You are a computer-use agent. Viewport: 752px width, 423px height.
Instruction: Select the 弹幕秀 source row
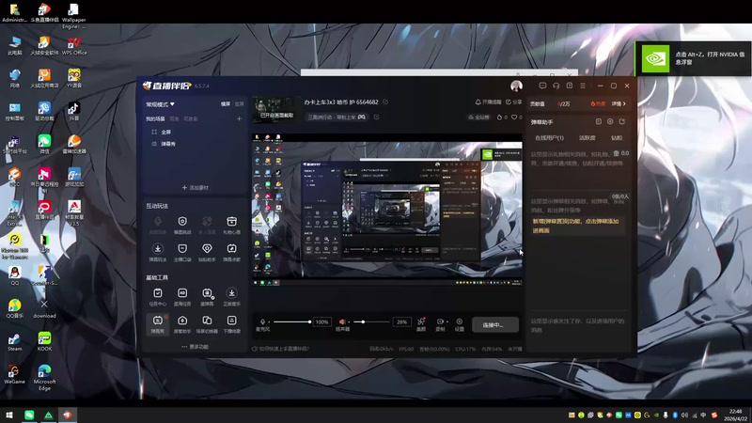coord(195,144)
